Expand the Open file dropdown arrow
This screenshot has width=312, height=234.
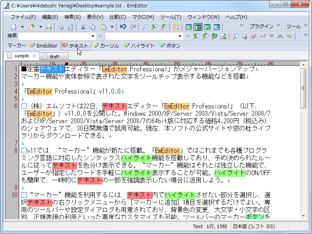click(41, 27)
